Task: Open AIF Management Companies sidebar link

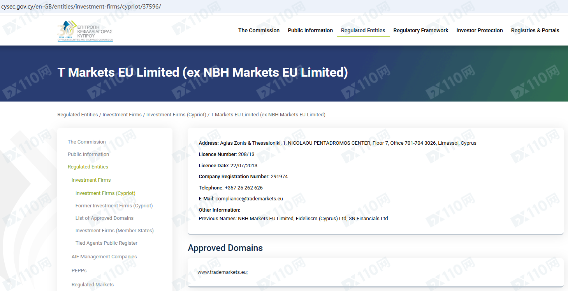Action: point(104,257)
